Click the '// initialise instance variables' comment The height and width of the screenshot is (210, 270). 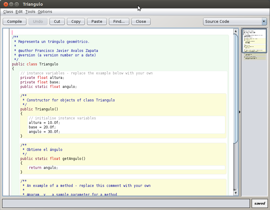(62, 118)
